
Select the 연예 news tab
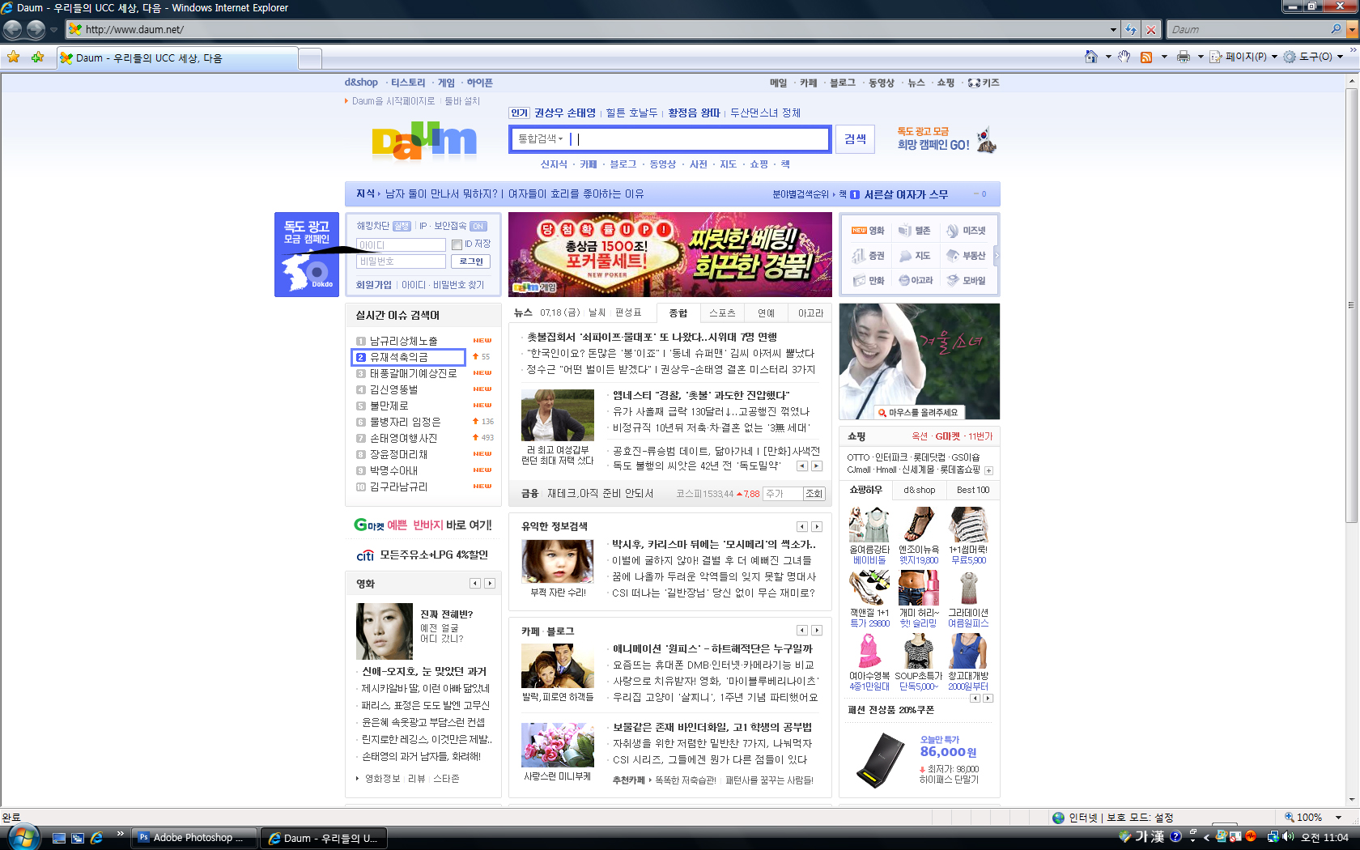pyautogui.click(x=766, y=313)
